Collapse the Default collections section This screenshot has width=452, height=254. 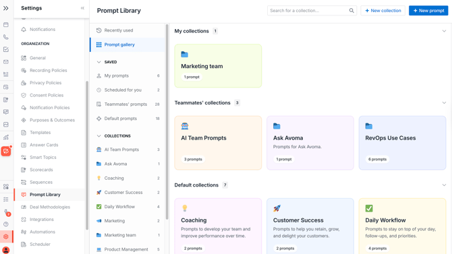(x=444, y=185)
